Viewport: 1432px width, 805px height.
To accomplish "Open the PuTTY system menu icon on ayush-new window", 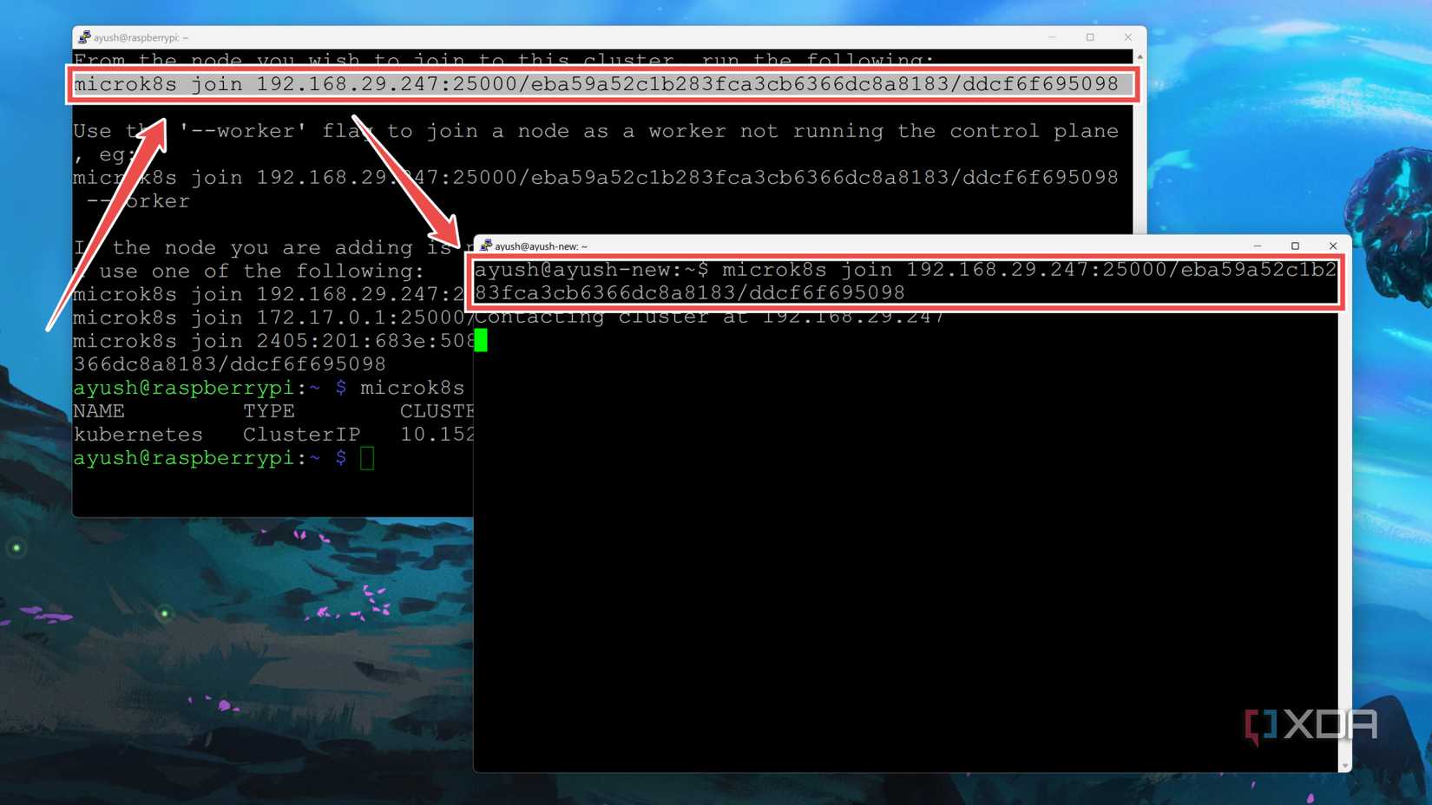I will click(488, 246).
